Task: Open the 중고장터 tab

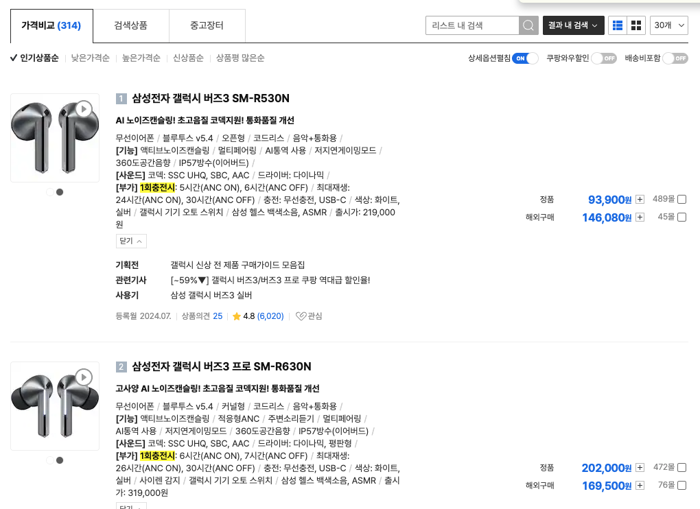Action: [207, 25]
